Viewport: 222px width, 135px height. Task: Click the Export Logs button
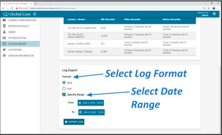(74, 122)
